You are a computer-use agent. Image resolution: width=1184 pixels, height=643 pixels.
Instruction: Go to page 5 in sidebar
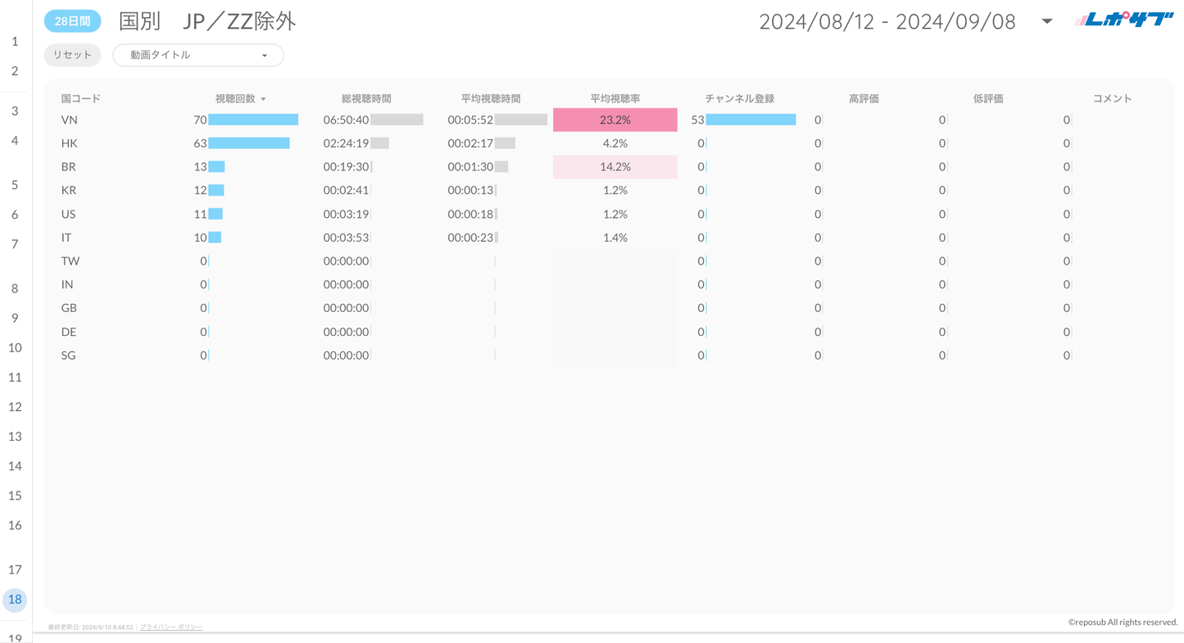click(15, 184)
